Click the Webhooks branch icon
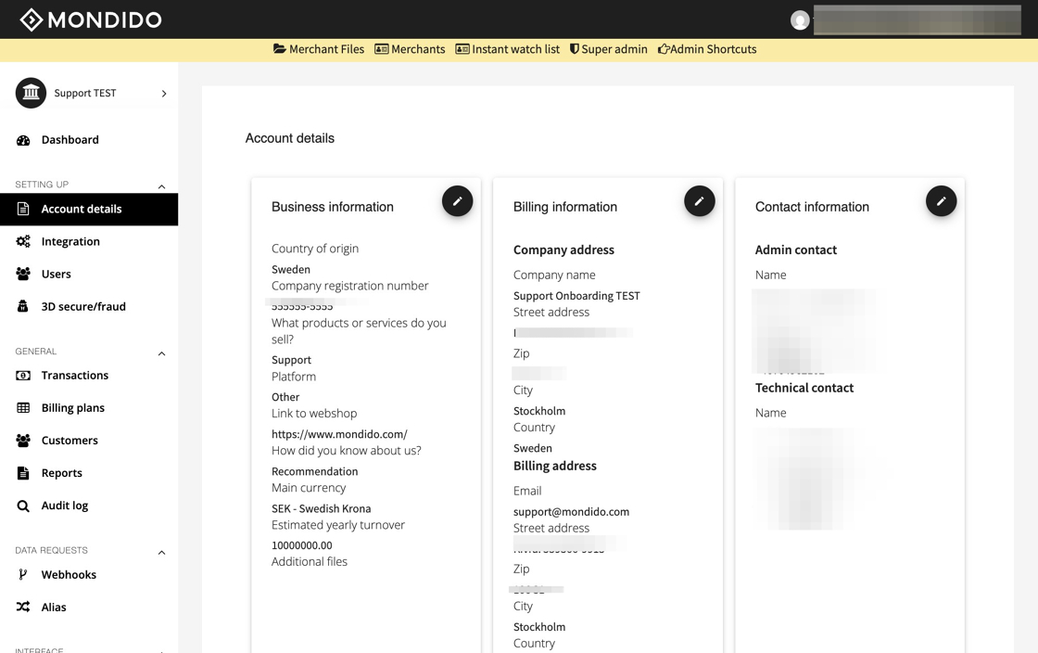1038x653 pixels. click(22, 575)
